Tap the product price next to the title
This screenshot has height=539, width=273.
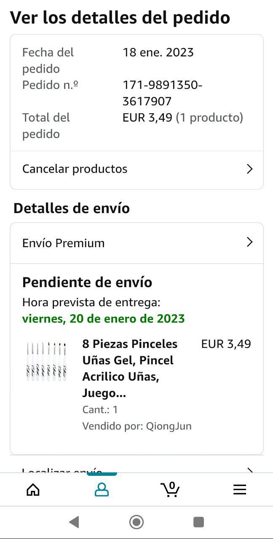click(226, 344)
